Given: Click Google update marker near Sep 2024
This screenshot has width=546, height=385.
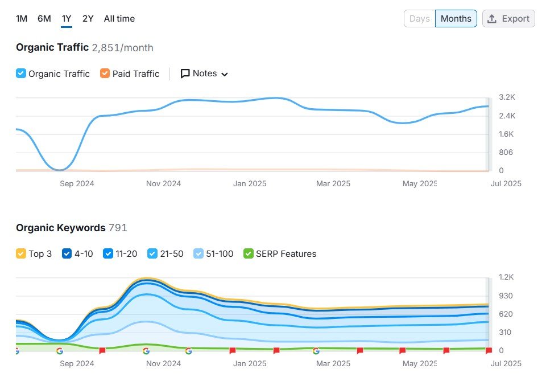Looking at the screenshot, I should [60, 351].
